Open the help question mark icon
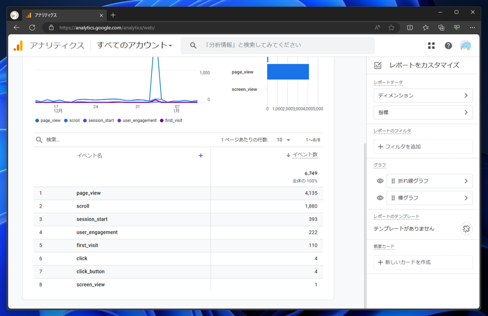The height and width of the screenshot is (316, 488). click(448, 46)
